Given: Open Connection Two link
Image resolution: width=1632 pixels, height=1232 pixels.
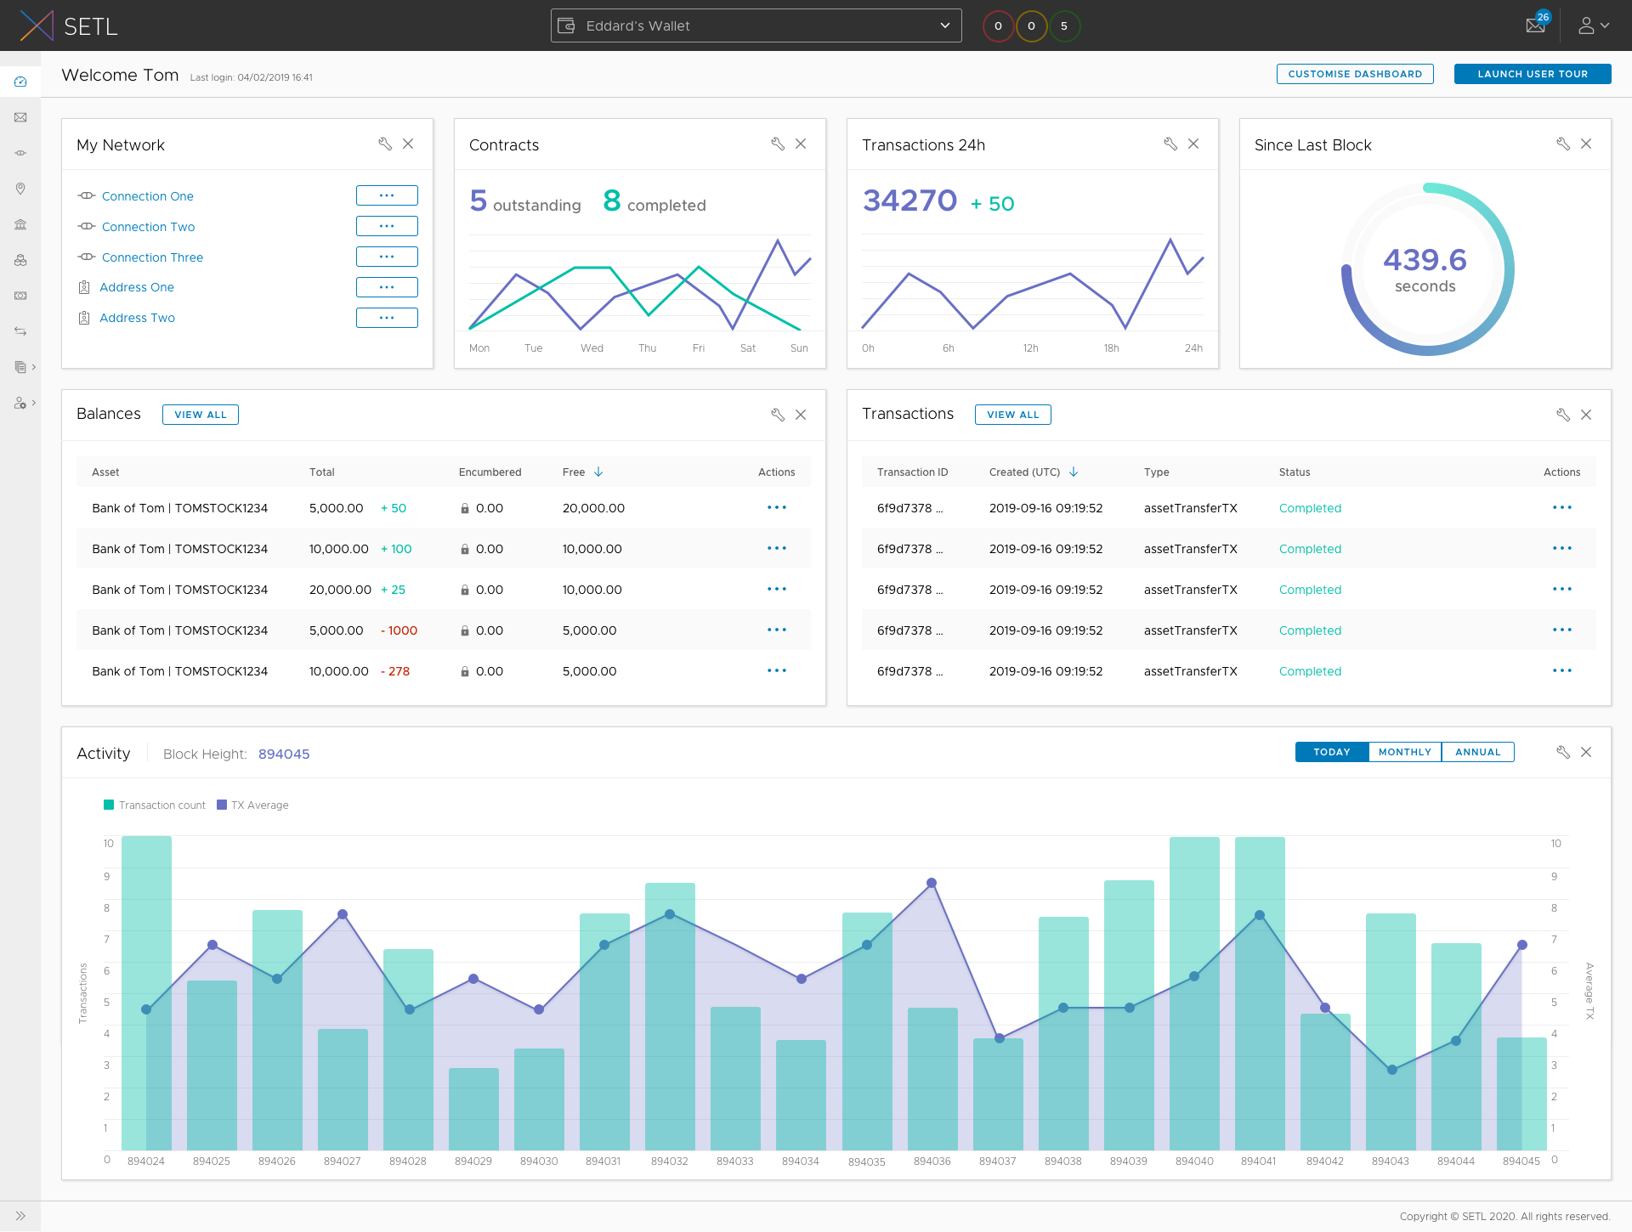Looking at the screenshot, I should click(x=149, y=227).
